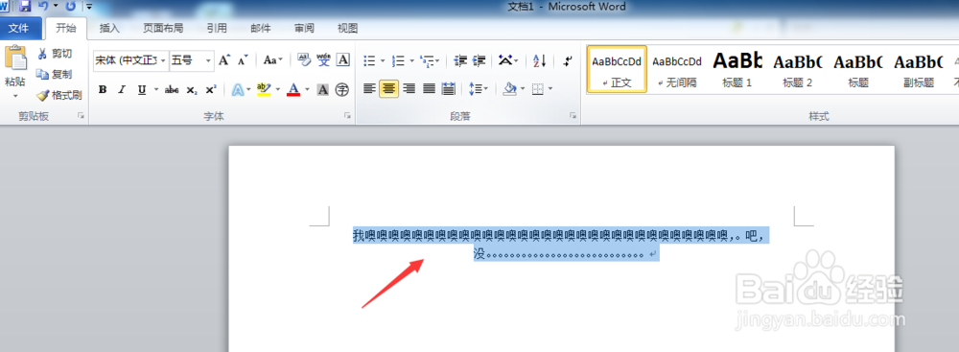Viewport: 959px width, 352px height.
Task: Click the Cut (剪切) button
Action: [x=55, y=54]
